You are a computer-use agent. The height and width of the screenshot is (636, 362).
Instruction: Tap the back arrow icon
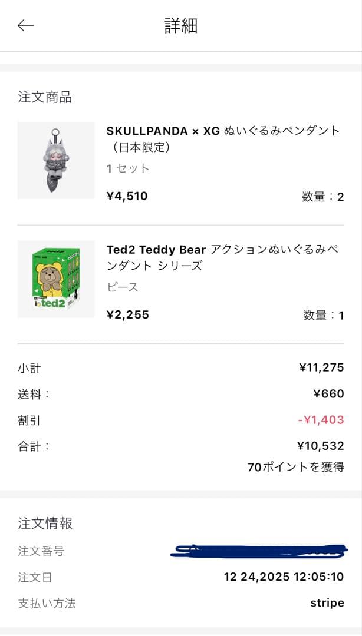tap(25, 25)
